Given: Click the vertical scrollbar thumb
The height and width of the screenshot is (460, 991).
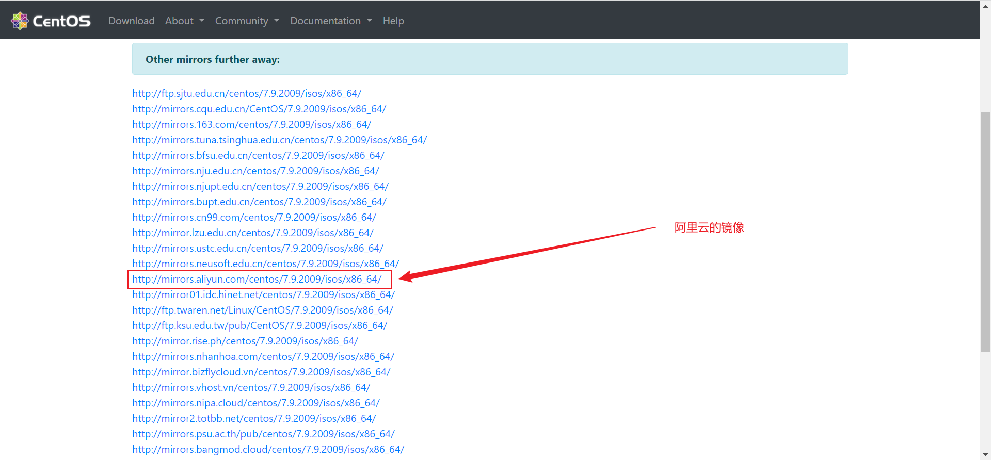Looking at the screenshot, I should (x=985, y=232).
